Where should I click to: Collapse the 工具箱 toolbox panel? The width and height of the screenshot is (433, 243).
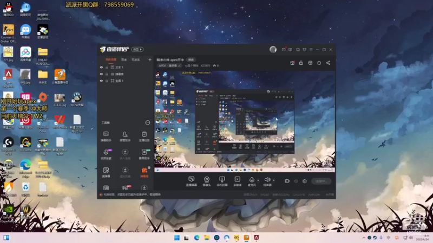point(148,123)
